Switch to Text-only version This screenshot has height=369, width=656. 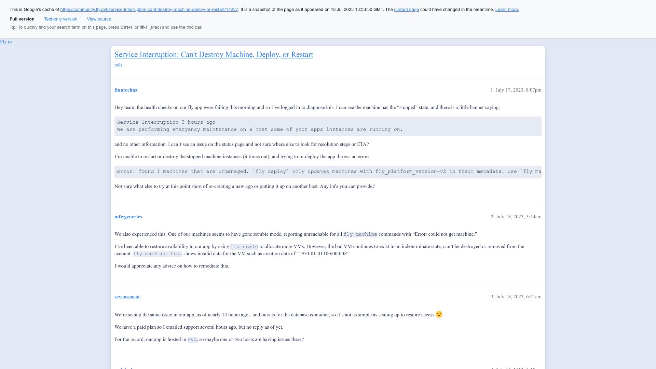(x=60, y=19)
